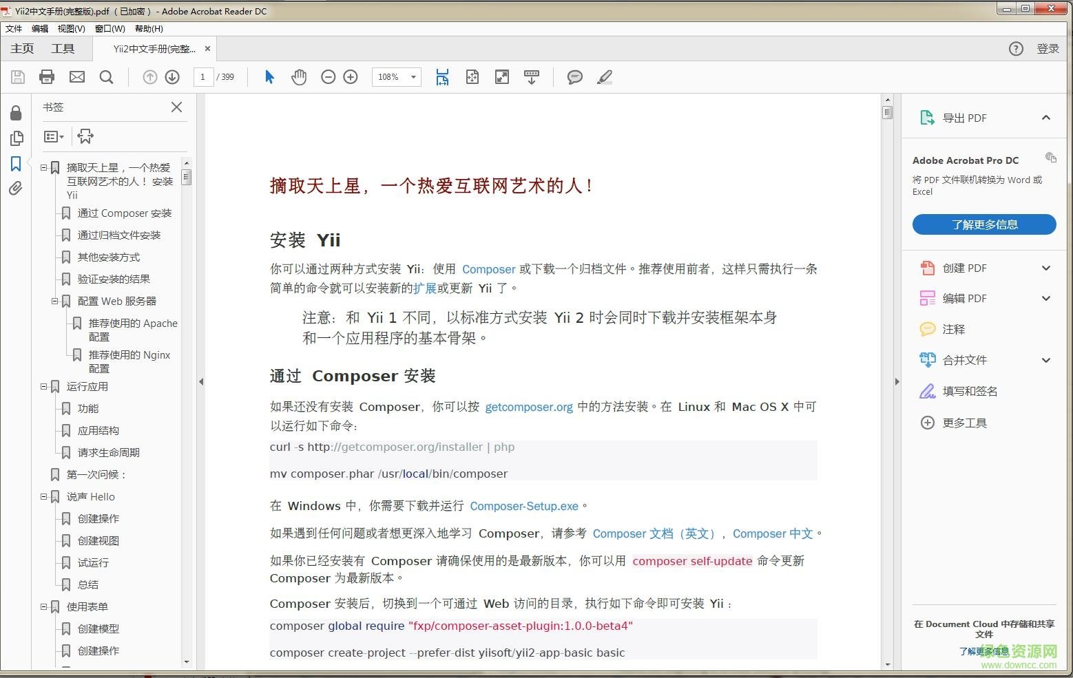Select 推荐使用的 Nginx 配置 bookmark

click(129, 361)
